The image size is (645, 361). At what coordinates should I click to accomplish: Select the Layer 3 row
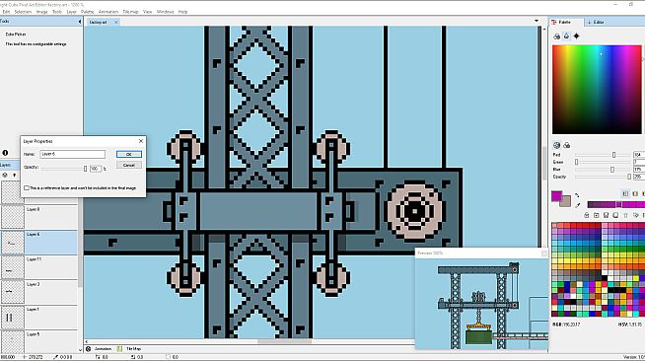(x=39, y=292)
